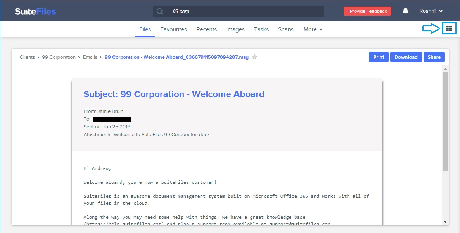Open the Recents tab
The width and height of the screenshot is (460, 233).
pos(206,29)
